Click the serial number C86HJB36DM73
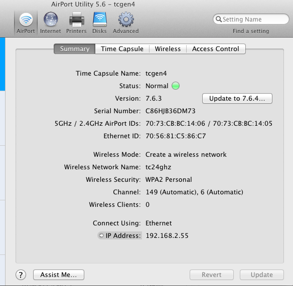Image resolution: width=293 pixels, height=286 pixels. click(x=171, y=111)
